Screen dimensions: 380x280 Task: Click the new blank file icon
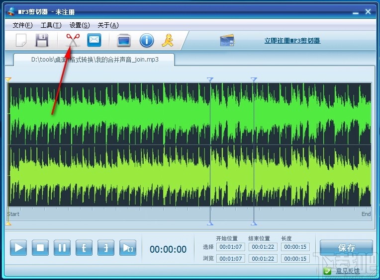[x=21, y=40]
